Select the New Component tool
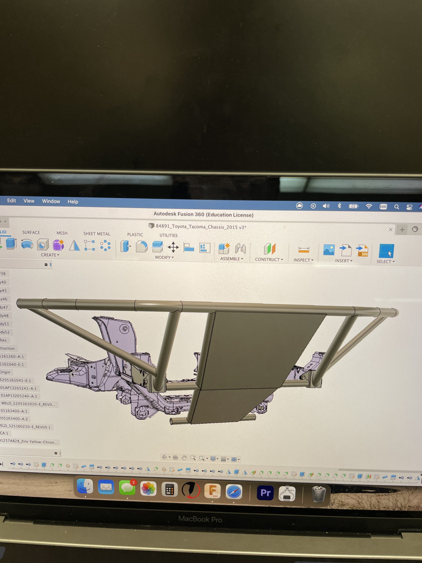This screenshot has height=563, width=422. (224, 248)
